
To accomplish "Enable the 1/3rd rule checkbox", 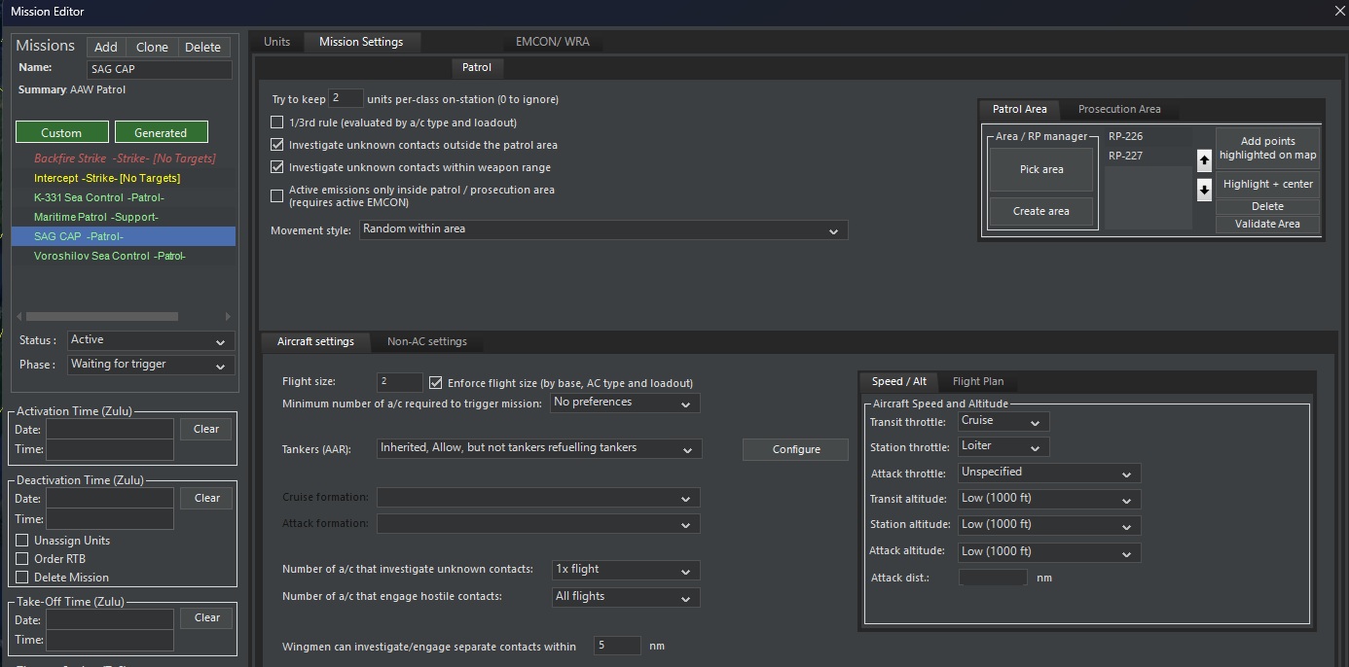I will tap(277, 123).
